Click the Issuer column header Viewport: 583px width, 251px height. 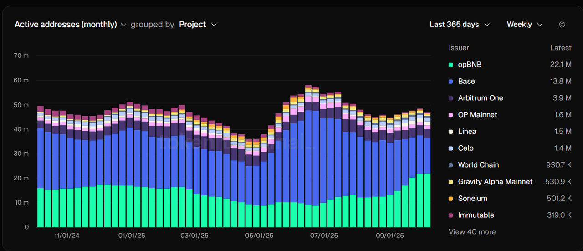[459, 48]
